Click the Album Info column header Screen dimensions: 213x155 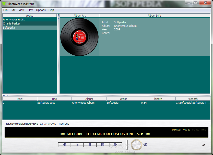tap(155, 16)
